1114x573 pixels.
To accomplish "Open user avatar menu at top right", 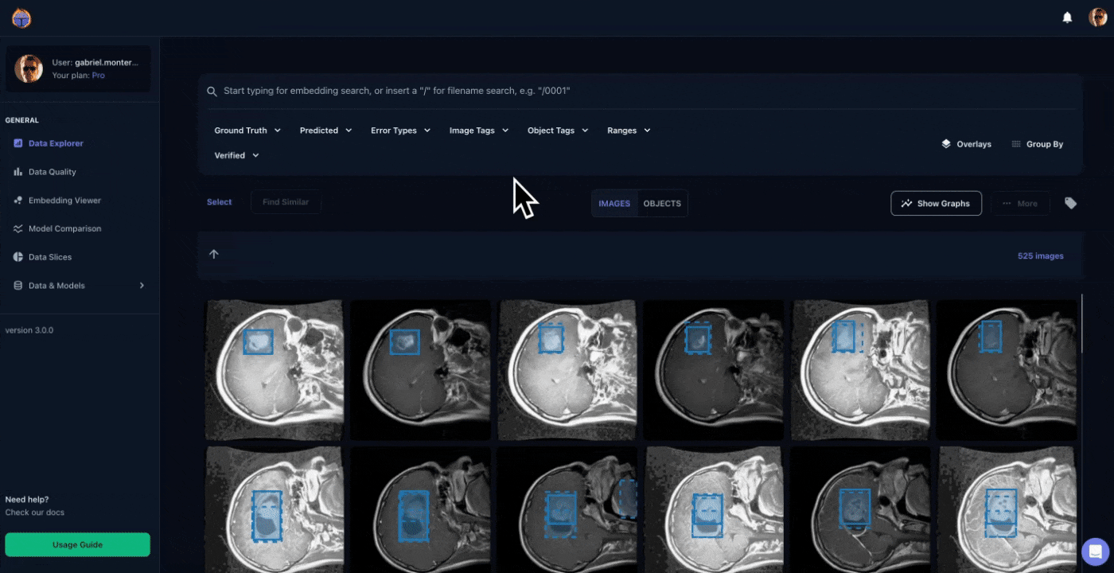I will point(1098,18).
